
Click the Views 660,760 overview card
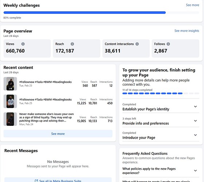coord(27,49)
